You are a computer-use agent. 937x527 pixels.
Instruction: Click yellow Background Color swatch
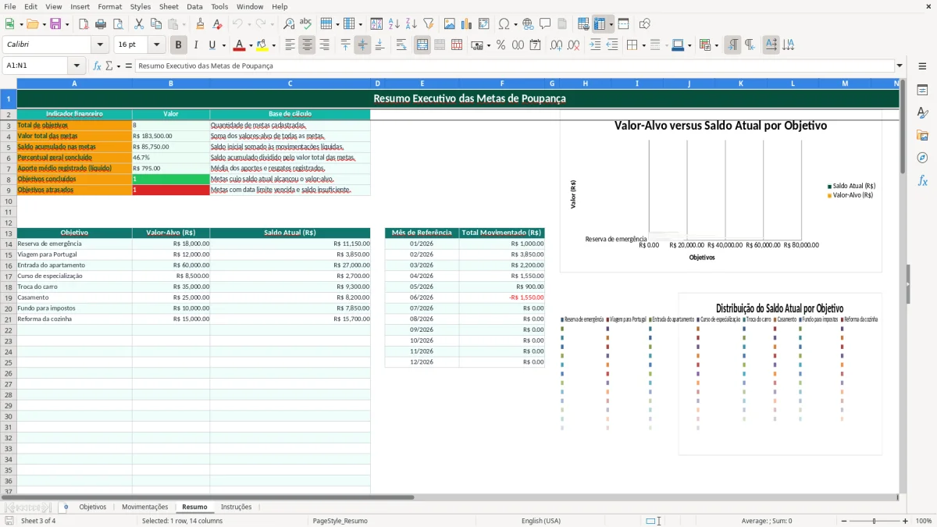262,45
